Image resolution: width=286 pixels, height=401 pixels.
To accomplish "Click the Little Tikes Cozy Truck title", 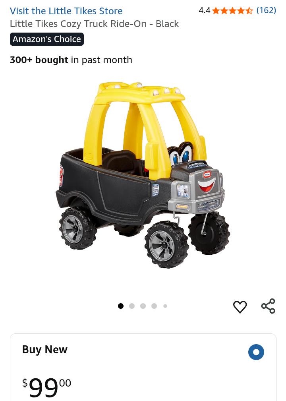I will click(94, 24).
